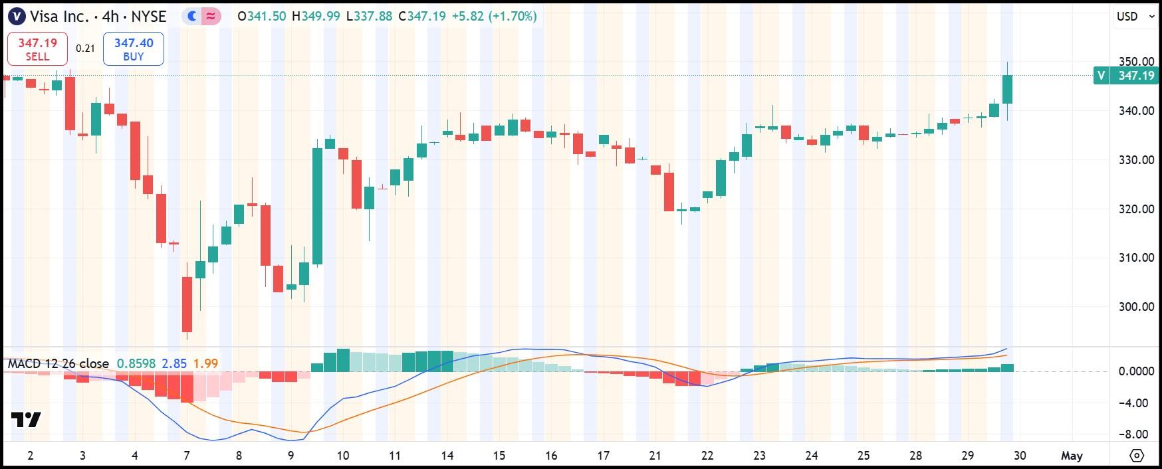
Task: Click the 300.00 price axis label
Action: coord(1137,306)
